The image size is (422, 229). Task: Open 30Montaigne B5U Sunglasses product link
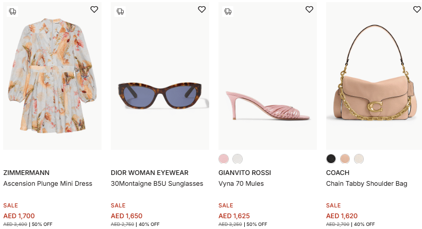[157, 184]
